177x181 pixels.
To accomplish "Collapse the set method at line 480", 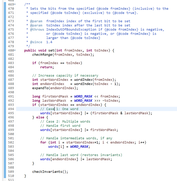I will coord(15,50).
